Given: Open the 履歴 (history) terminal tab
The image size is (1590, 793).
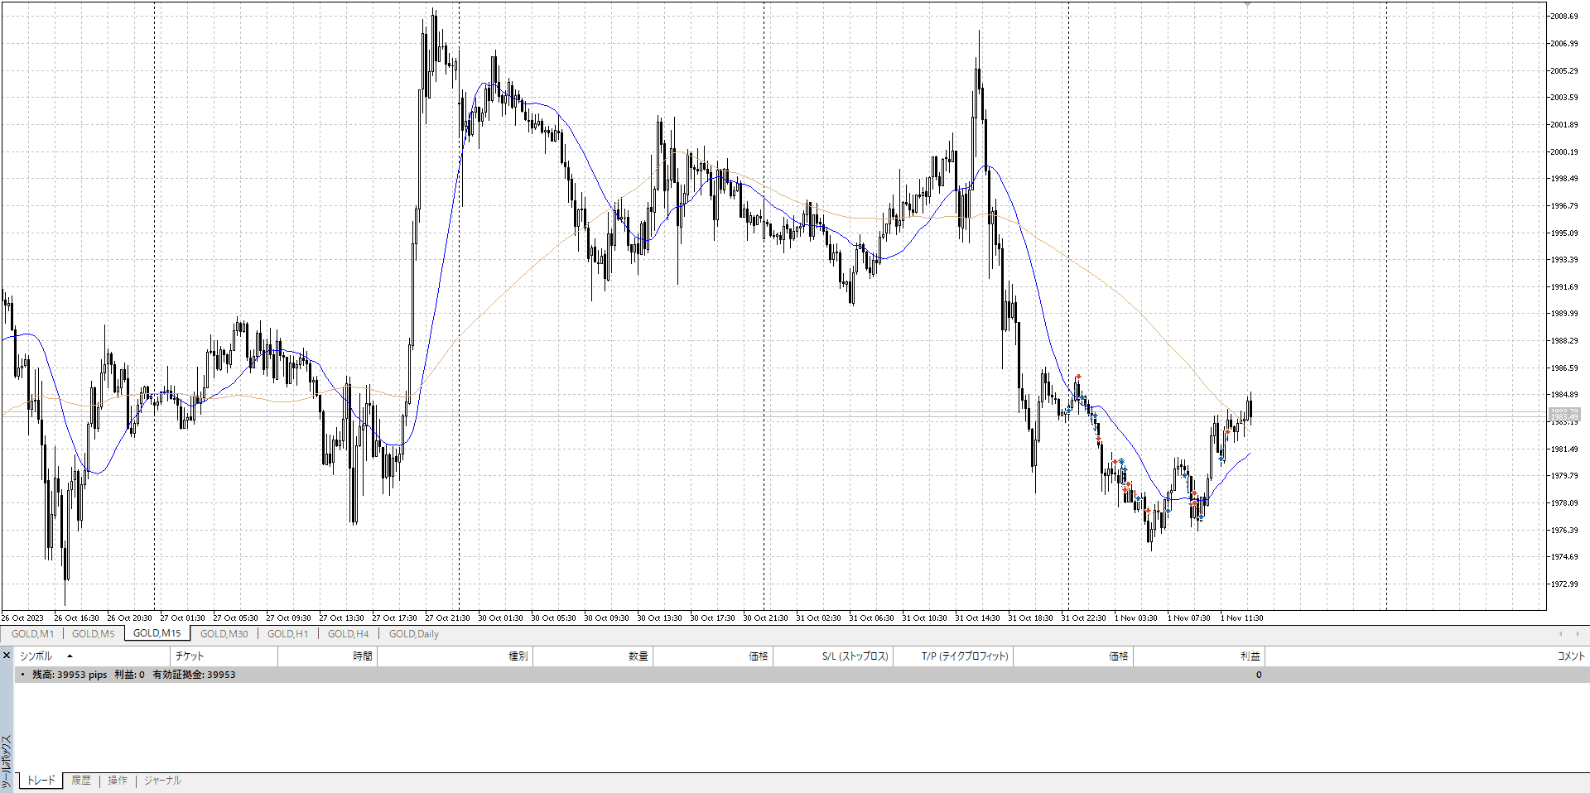Looking at the screenshot, I should (81, 781).
